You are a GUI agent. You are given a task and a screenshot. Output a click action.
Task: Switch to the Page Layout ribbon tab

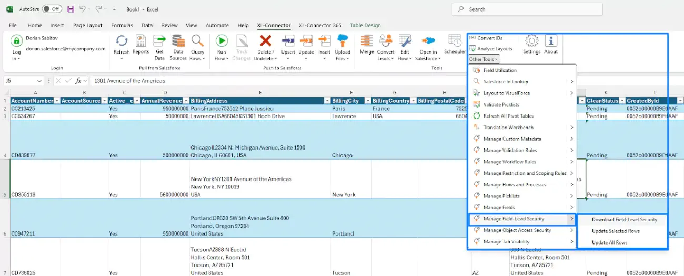coord(88,25)
